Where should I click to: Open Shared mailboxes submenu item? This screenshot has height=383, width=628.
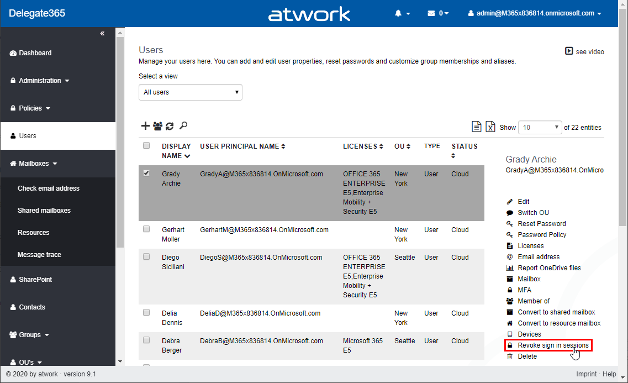pyautogui.click(x=44, y=211)
